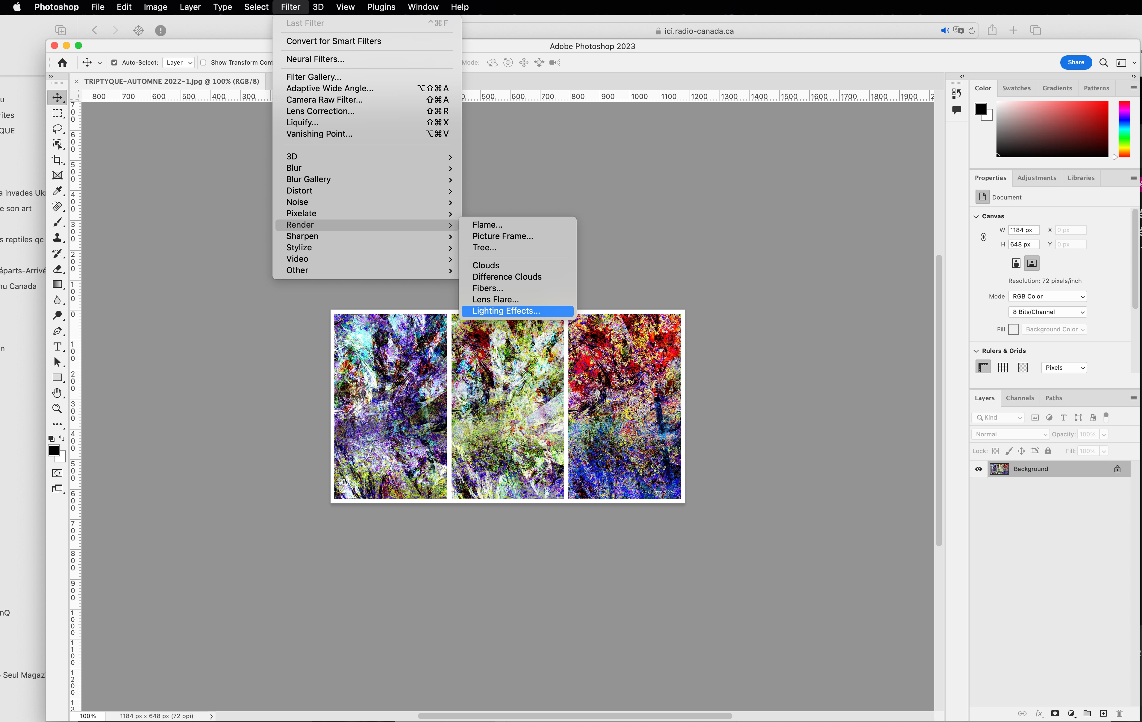Select the Lasso tool
Image resolution: width=1142 pixels, height=722 pixels.
[57, 129]
